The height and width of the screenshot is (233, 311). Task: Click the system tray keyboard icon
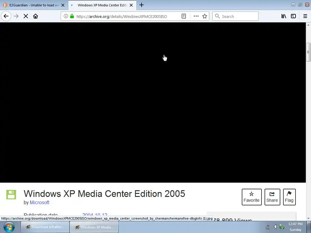(x=268, y=227)
